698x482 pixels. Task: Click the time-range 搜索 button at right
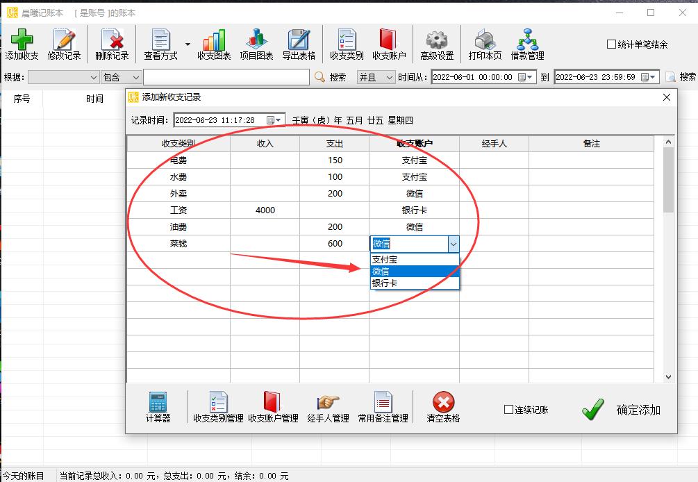point(681,77)
